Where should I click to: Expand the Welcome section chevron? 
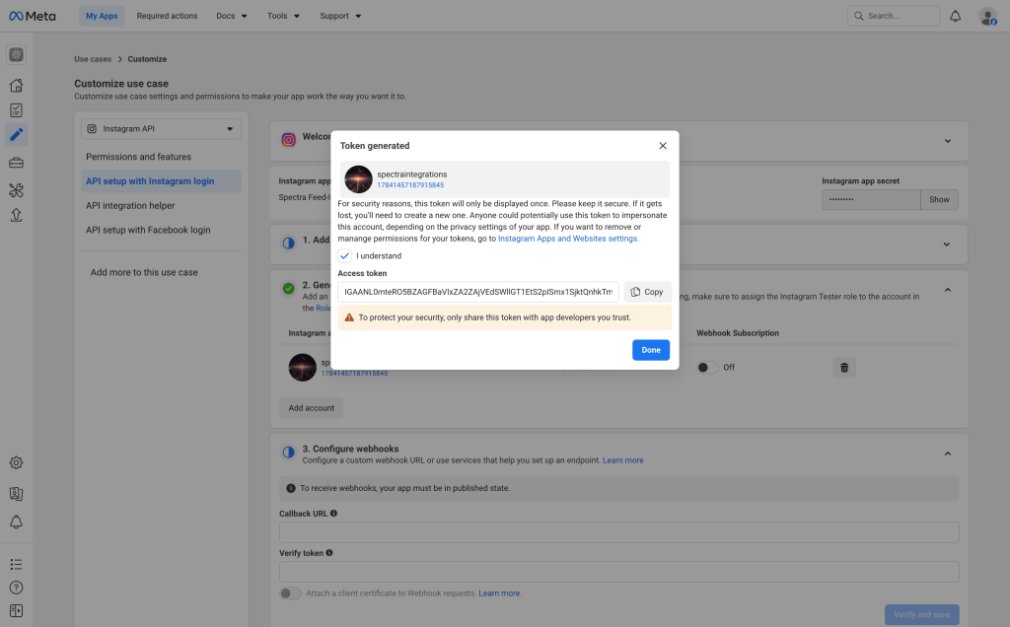point(948,141)
